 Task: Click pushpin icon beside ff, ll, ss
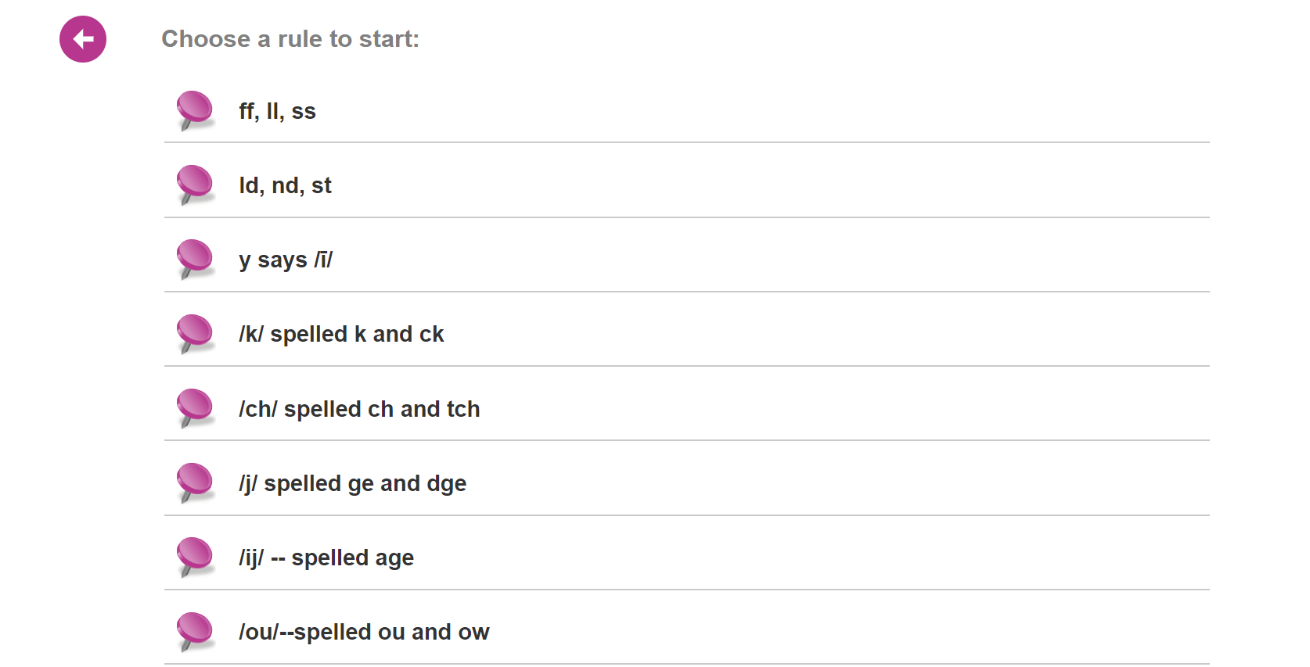195,109
